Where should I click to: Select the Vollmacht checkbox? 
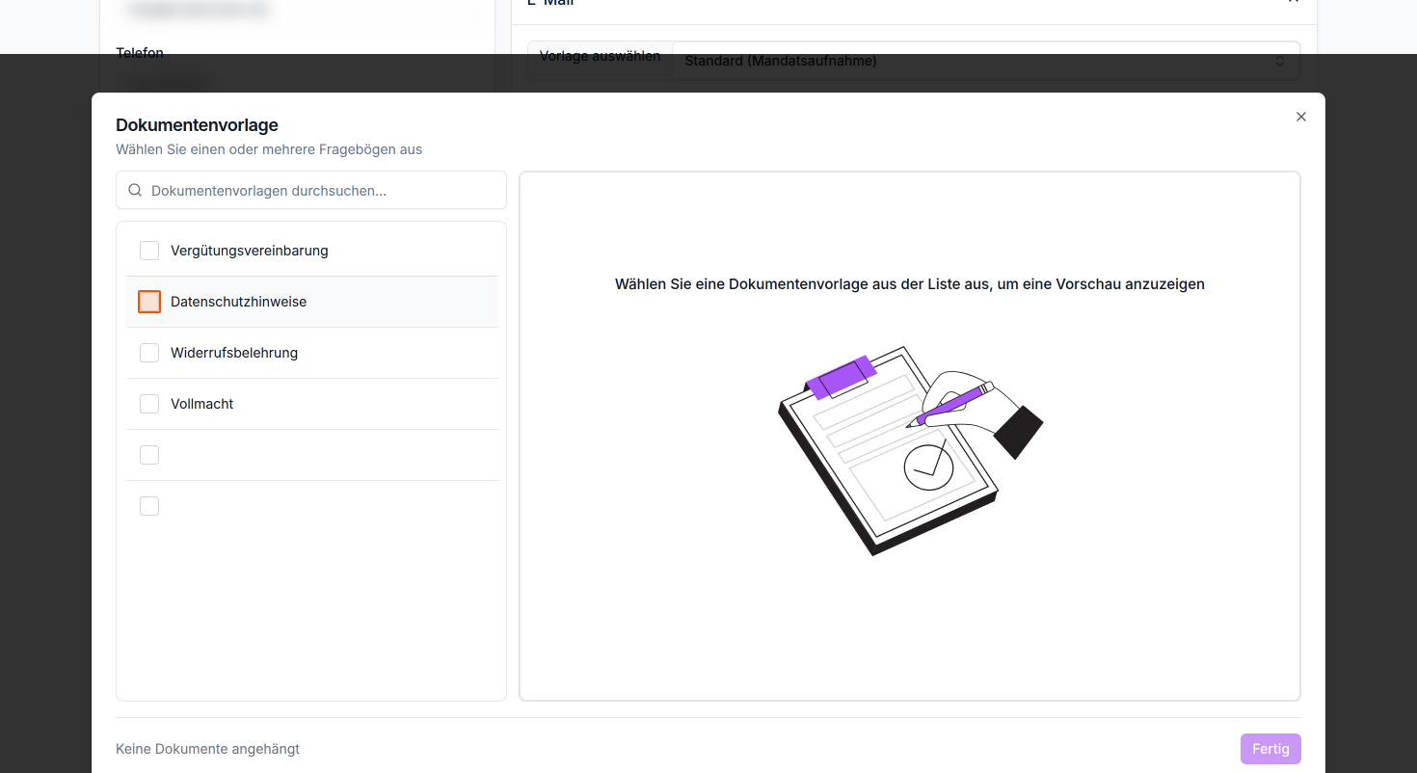(x=149, y=404)
